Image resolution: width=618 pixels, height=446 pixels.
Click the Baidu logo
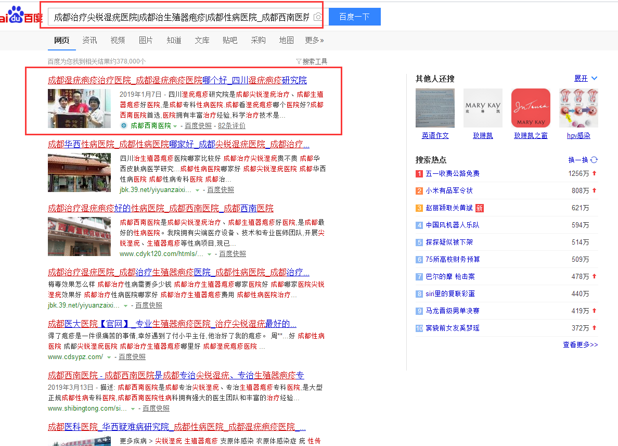click(20, 15)
